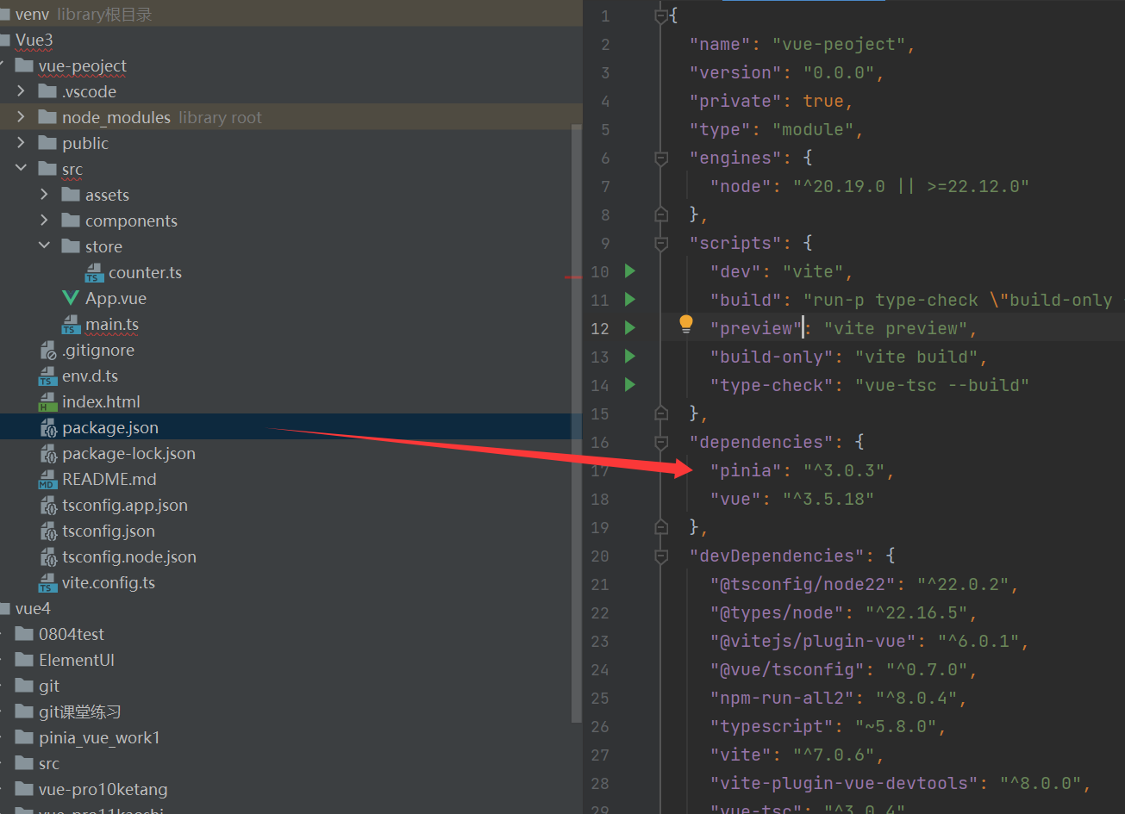Select the git课堂练习 folder
Image resolution: width=1125 pixels, height=814 pixels.
[79, 711]
